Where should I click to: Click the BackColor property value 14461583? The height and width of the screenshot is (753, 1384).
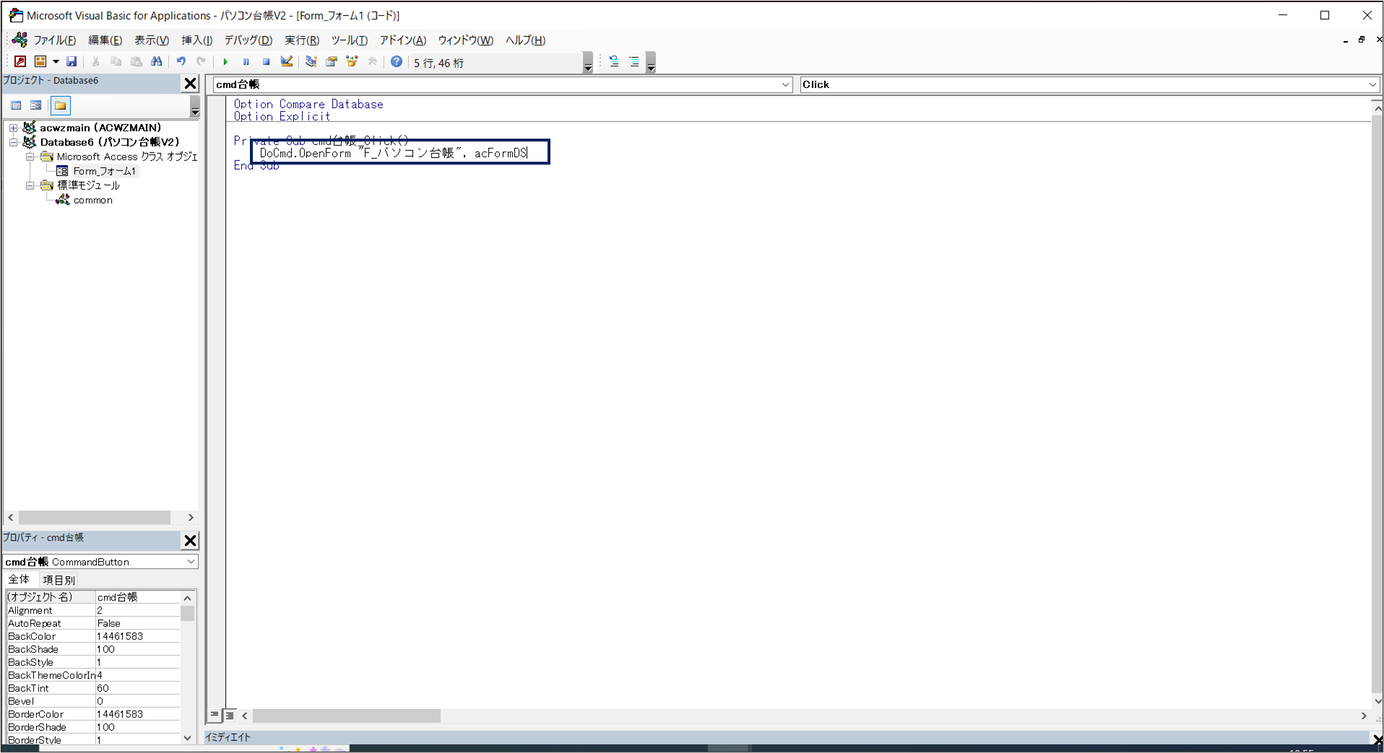click(137, 636)
